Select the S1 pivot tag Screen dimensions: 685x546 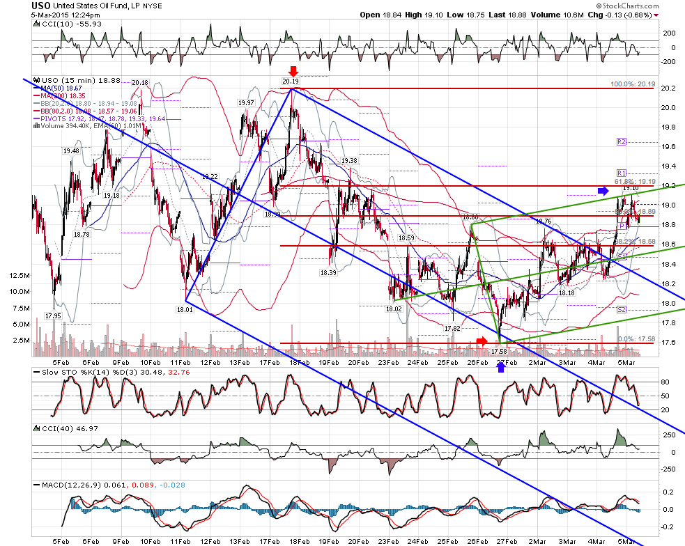pyautogui.click(x=622, y=256)
